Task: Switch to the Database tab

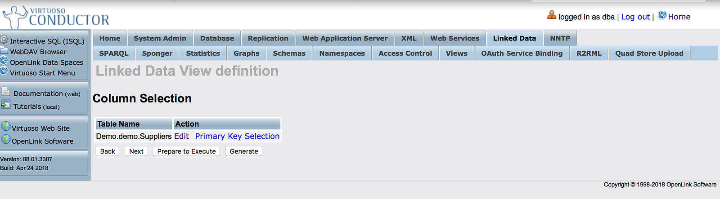Action: (217, 39)
